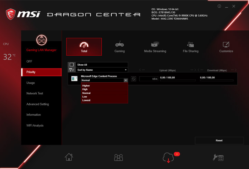
Task: Click the Upload value 0,00 / 100,00
Action: click(x=167, y=78)
